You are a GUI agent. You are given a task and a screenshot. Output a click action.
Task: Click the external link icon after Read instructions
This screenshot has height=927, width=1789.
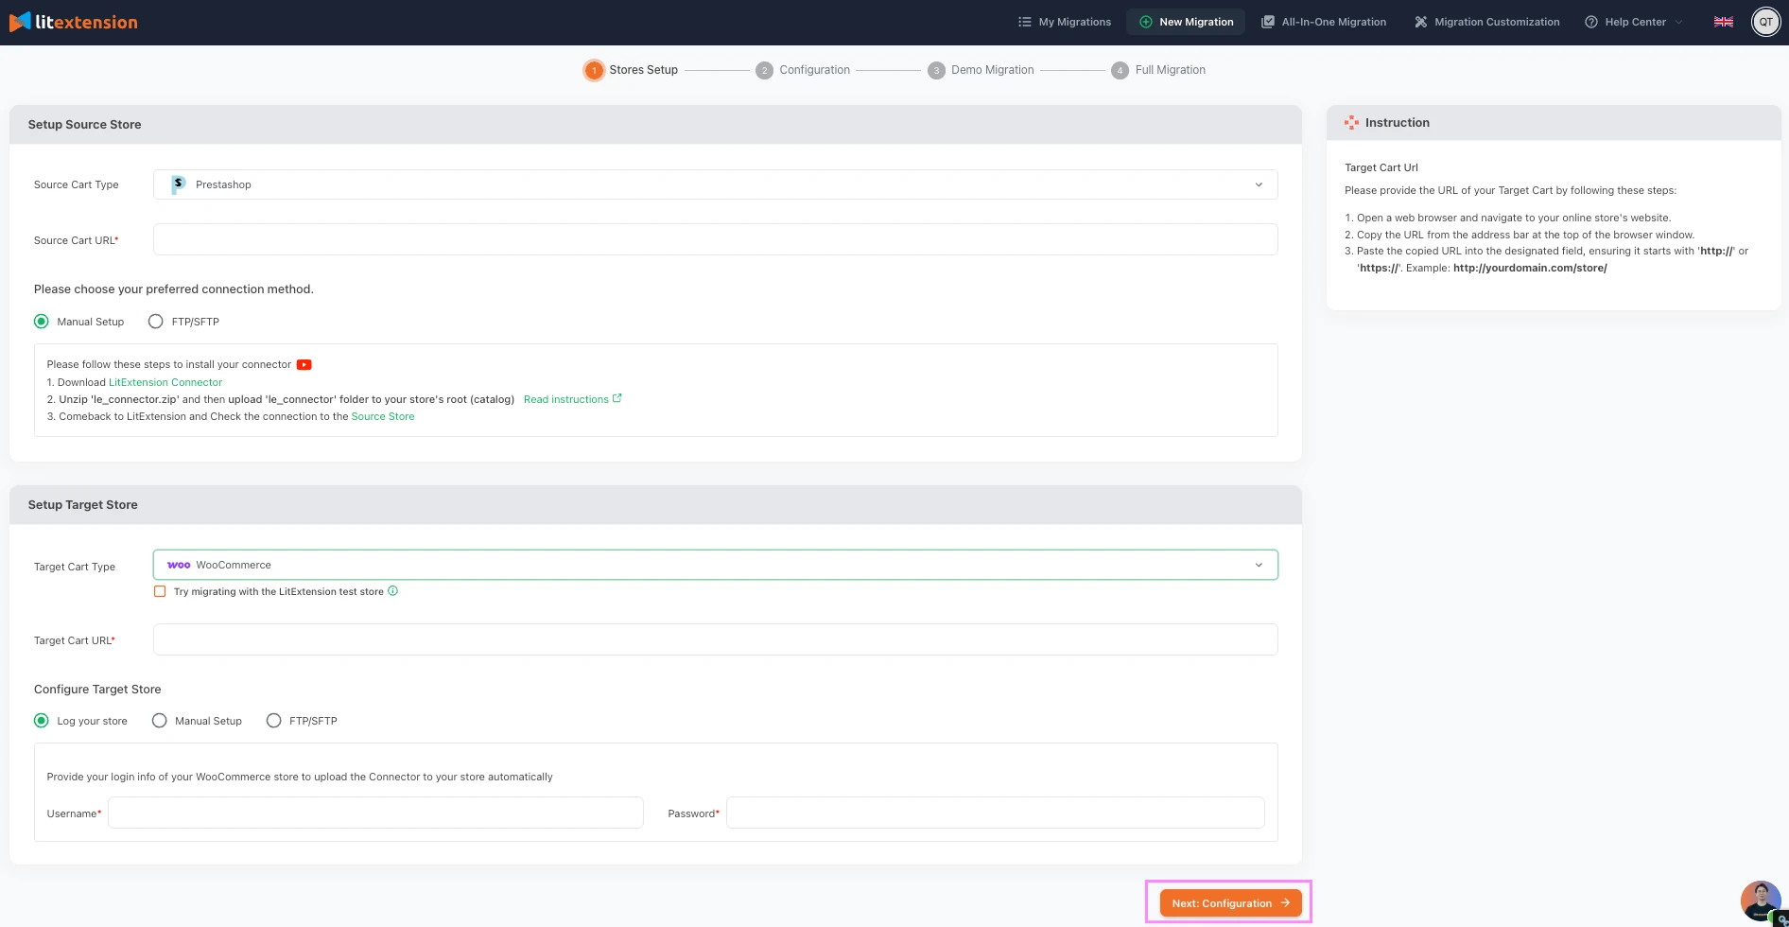[x=617, y=398]
